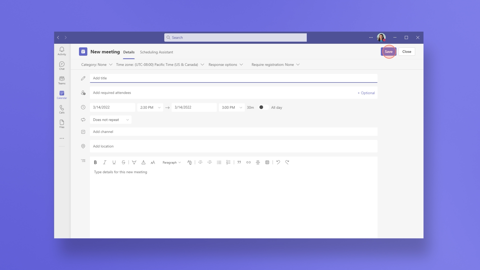The height and width of the screenshot is (270, 480).
Task: Click the New meeting calendar icon
Action: 83,51
